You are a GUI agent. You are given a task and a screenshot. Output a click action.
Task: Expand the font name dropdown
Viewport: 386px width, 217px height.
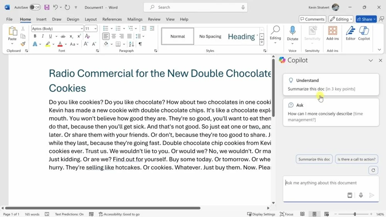(x=81, y=29)
